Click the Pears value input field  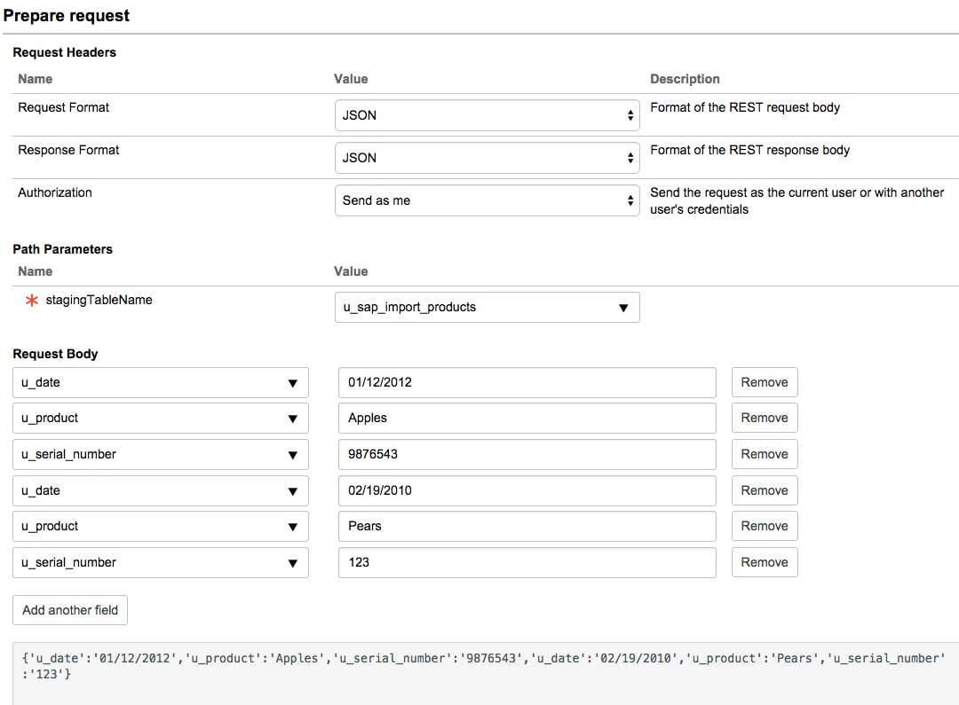coord(527,526)
